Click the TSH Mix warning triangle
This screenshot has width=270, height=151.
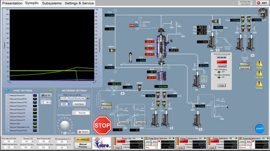click(x=259, y=83)
